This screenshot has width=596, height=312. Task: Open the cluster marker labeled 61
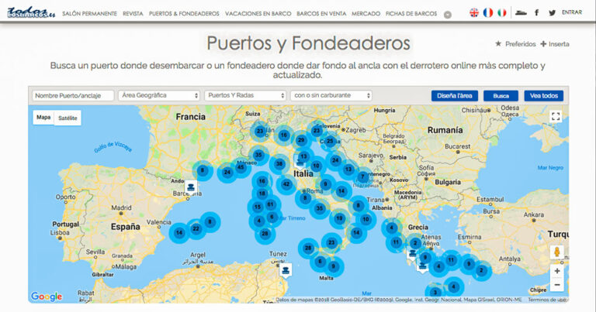click(270, 204)
